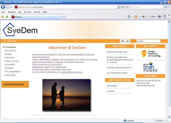The width and height of the screenshot is (171, 123).
Task: Open Nya Patientinformation news link
Action: pos(117,73)
